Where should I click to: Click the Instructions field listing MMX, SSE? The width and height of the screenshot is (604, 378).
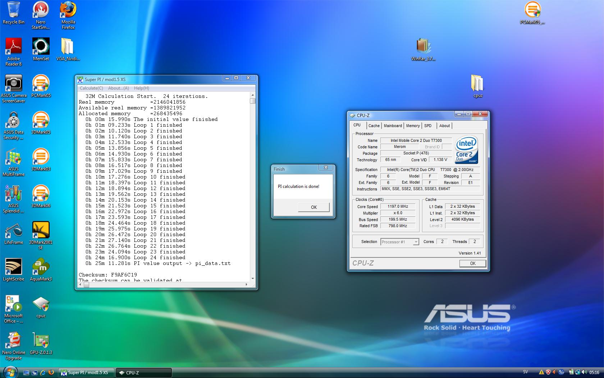pos(430,189)
